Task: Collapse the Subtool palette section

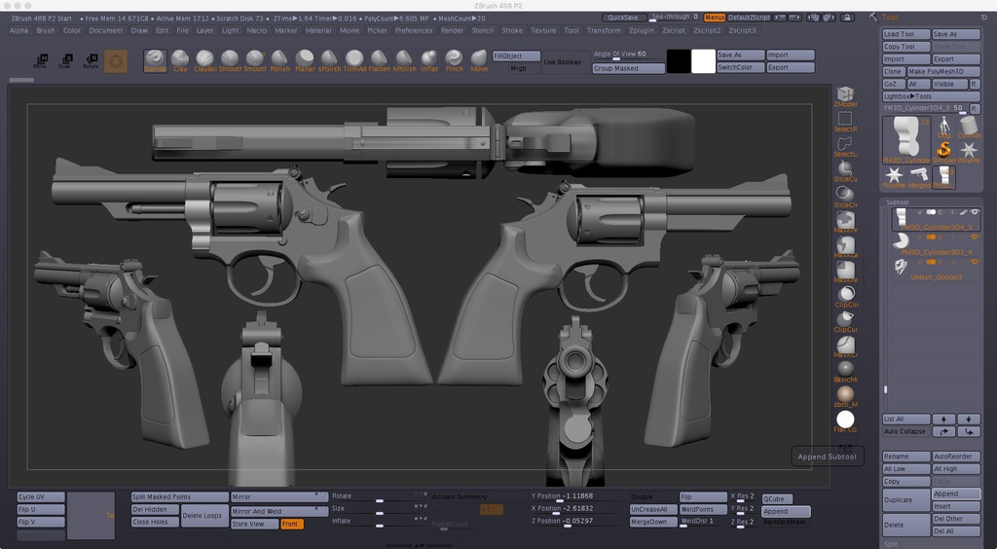Action: click(x=898, y=202)
